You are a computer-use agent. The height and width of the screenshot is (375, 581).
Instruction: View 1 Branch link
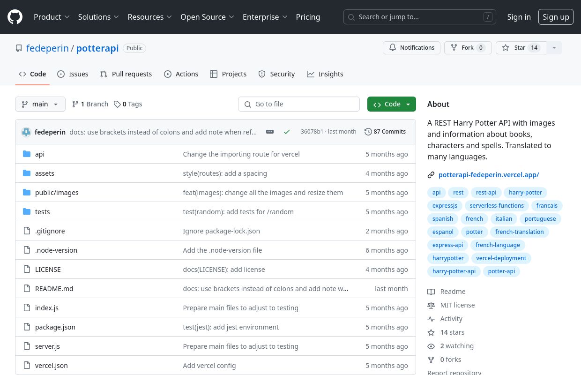90,104
